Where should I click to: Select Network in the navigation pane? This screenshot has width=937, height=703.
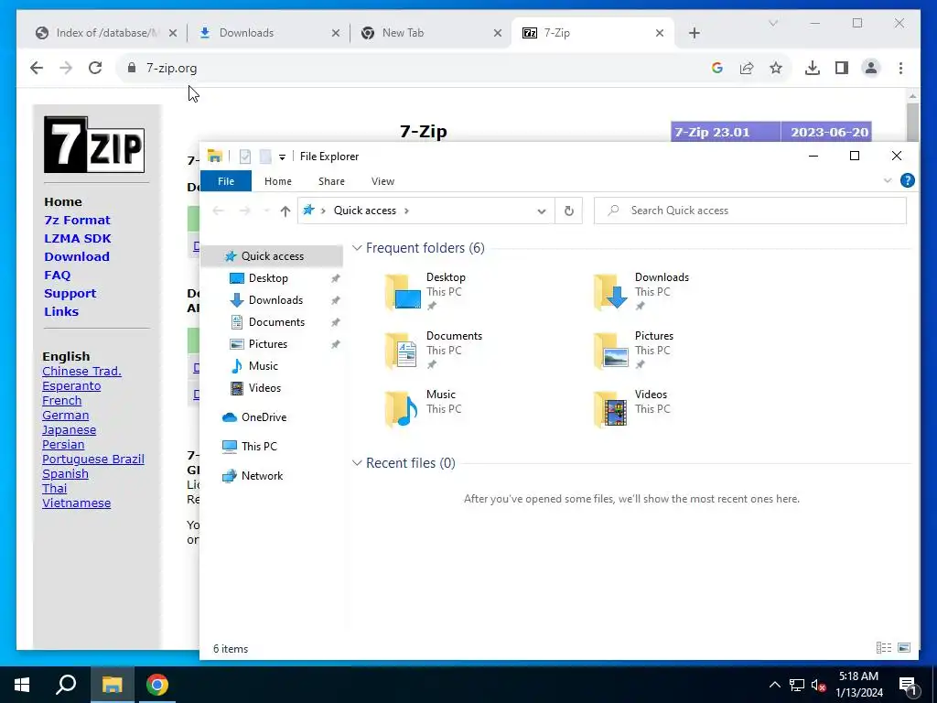pos(262,476)
